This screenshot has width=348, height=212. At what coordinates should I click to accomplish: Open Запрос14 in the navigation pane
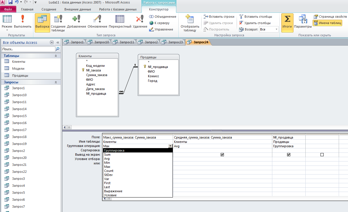tap(19, 109)
